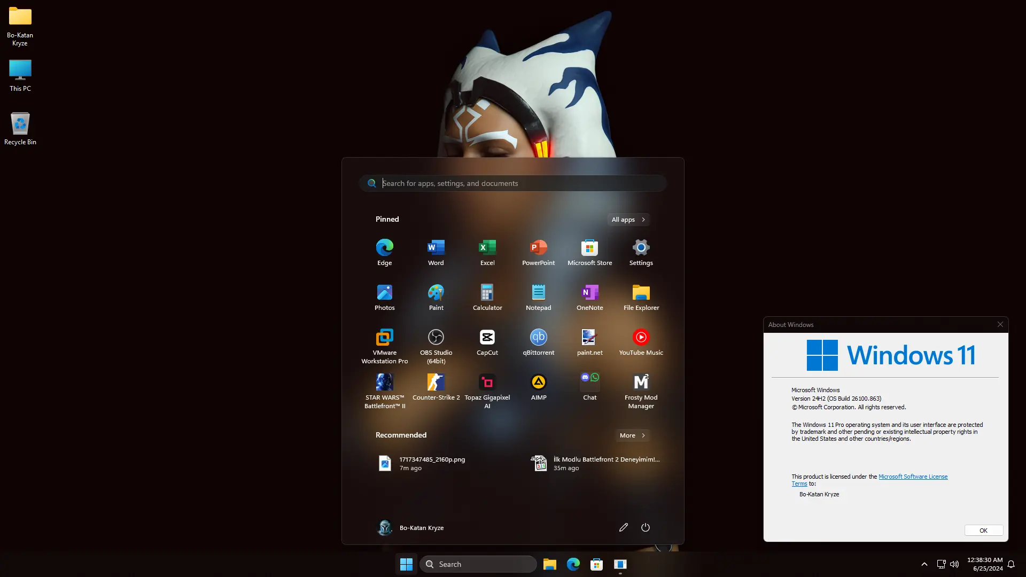Switch to the winver taskbar window icon
Image resolution: width=1026 pixels, height=577 pixels.
tap(620, 564)
